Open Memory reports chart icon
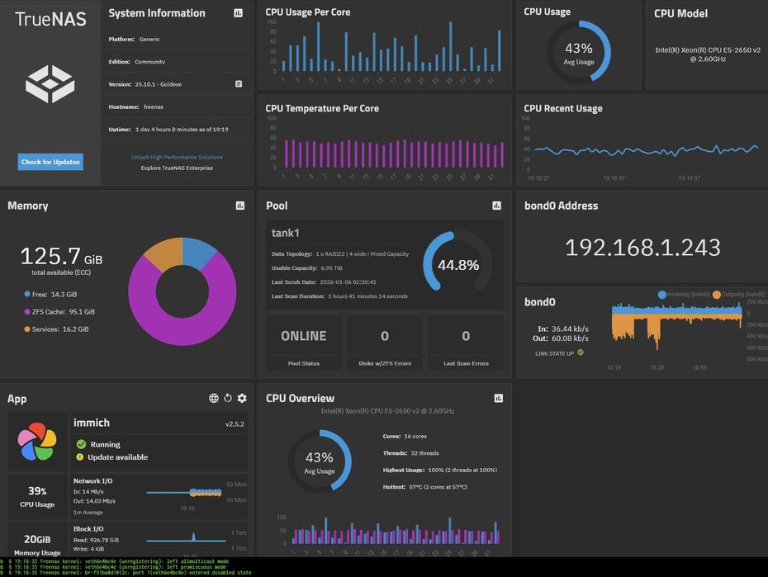768x577 pixels. [x=240, y=206]
